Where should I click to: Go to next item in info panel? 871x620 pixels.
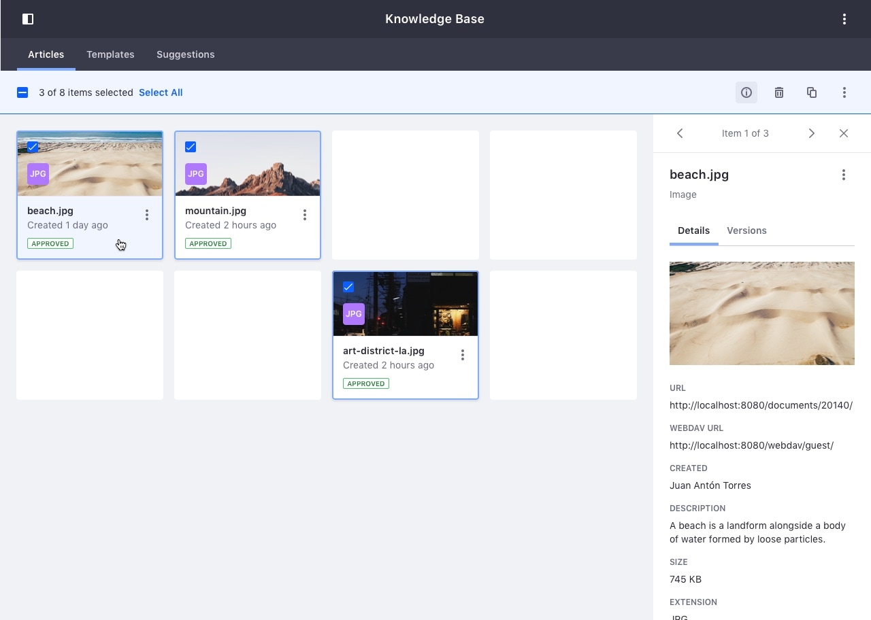pos(811,133)
